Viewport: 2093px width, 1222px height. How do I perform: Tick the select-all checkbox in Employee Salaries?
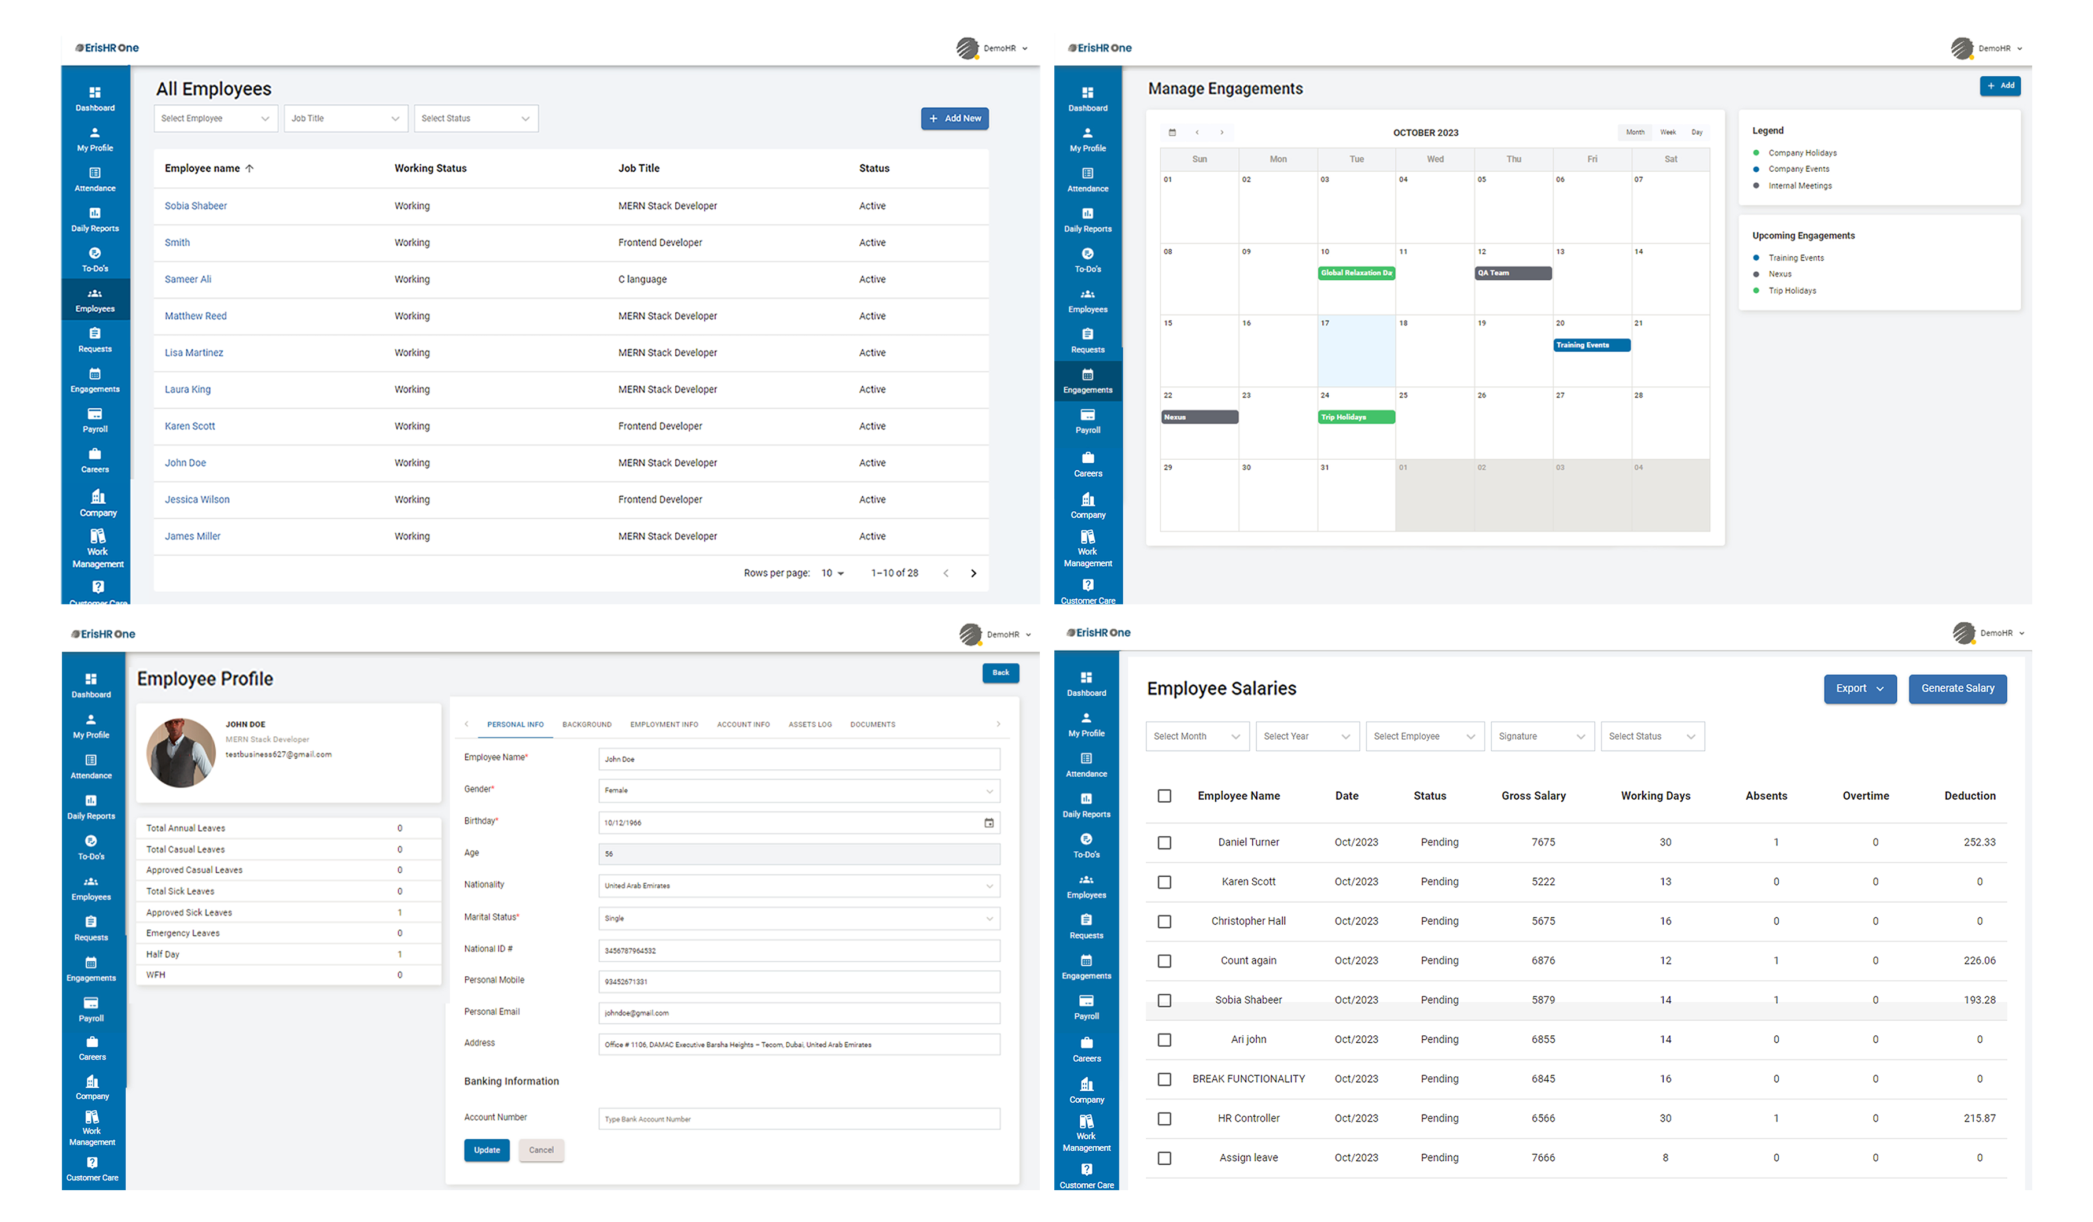1164,795
